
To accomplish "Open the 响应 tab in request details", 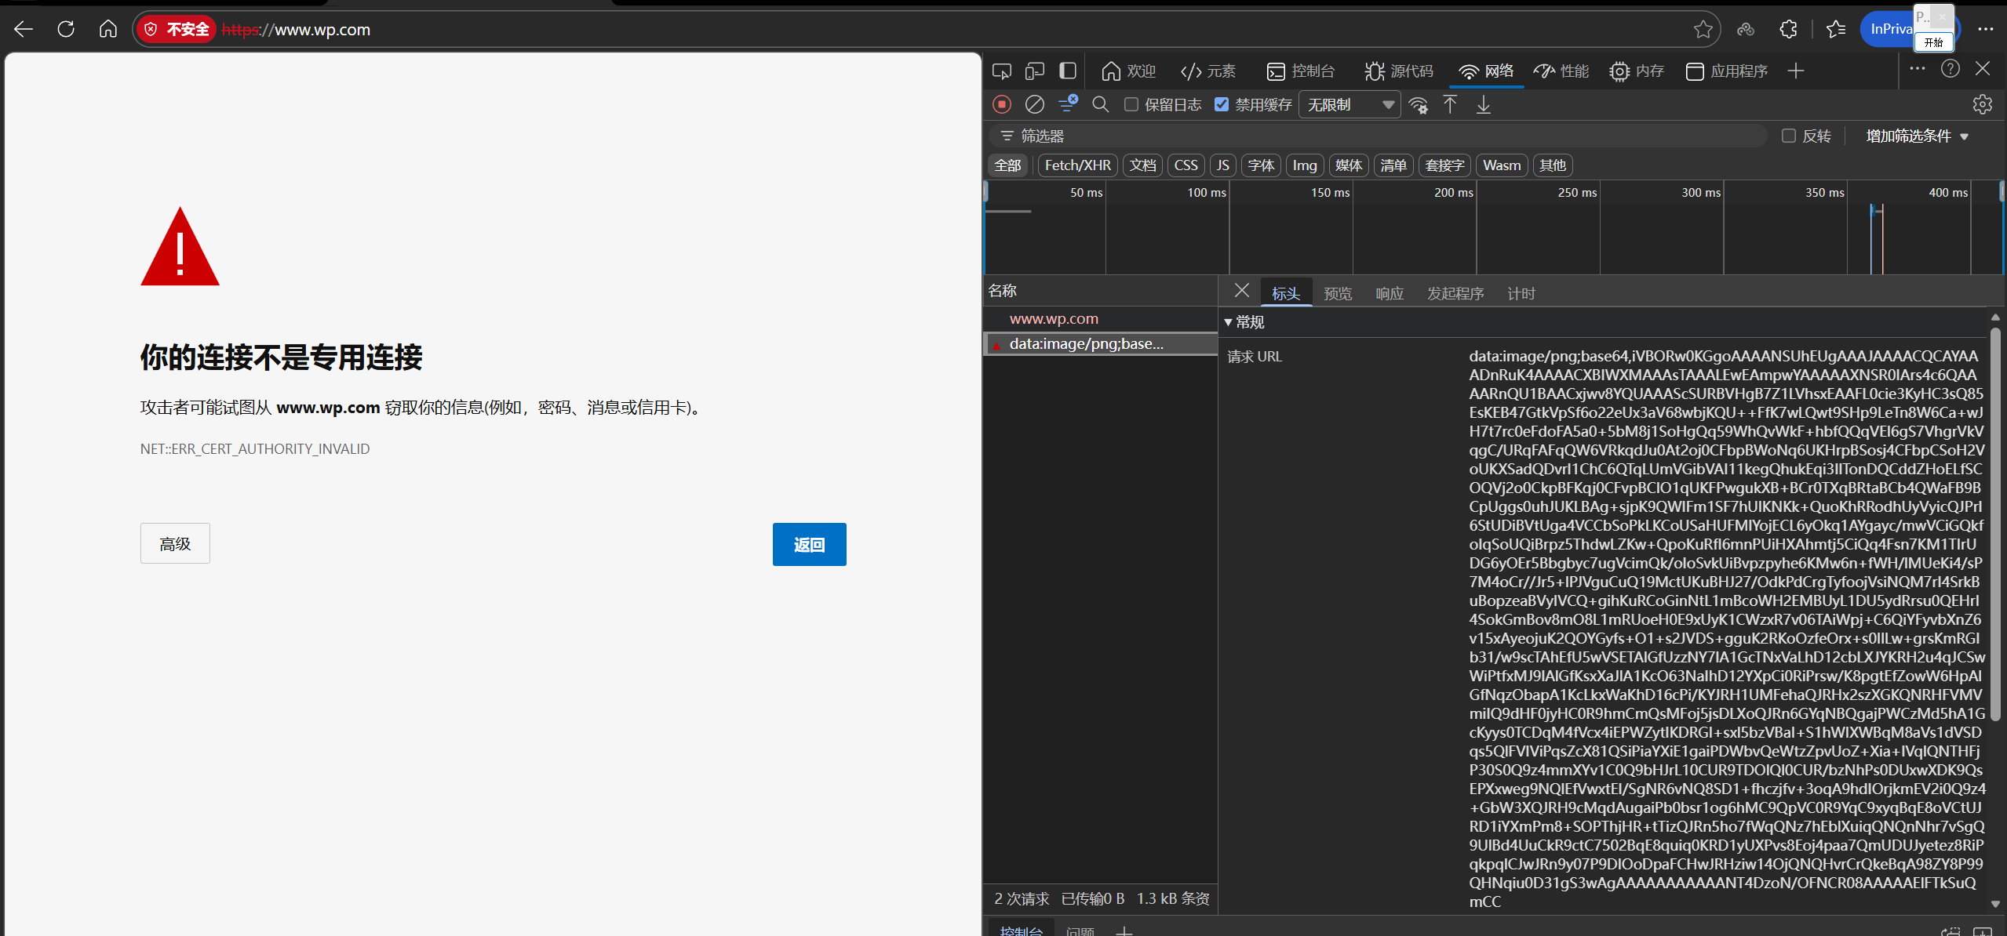I will point(1389,293).
